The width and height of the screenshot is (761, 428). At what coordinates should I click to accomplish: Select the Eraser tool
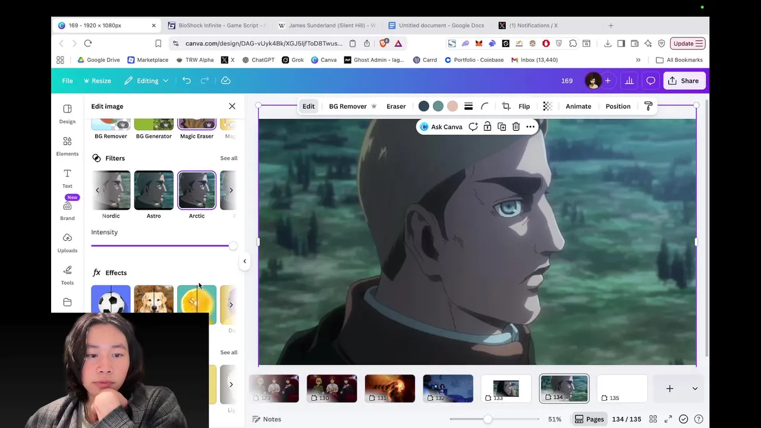click(x=396, y=106)
